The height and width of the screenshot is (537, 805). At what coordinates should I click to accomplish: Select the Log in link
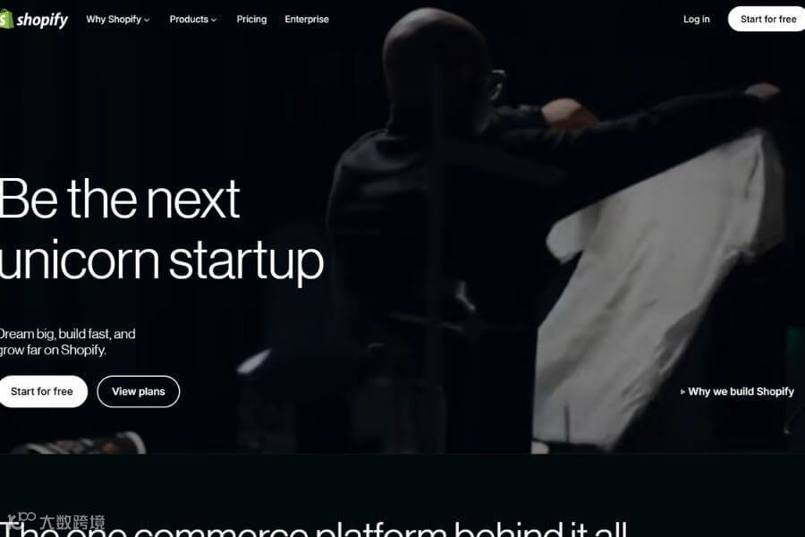[696, 19]
